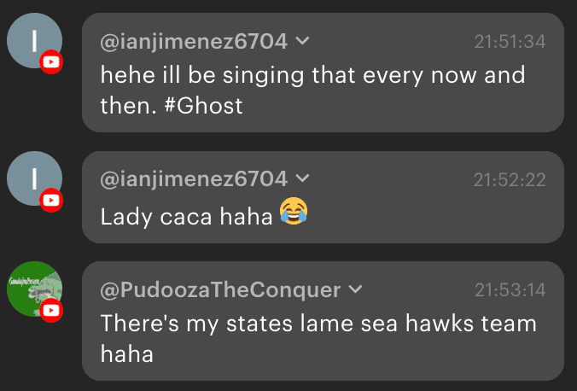This screenshot has height=391, width=577.
Task: Click the @PudoozaTheConquer username
Action: (x=220, y=289)
